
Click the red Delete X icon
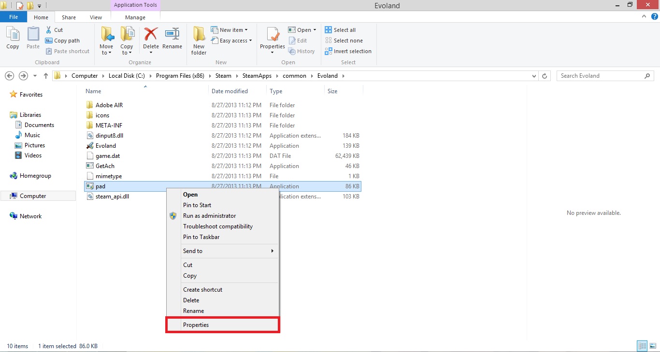[x=151, y=35]
